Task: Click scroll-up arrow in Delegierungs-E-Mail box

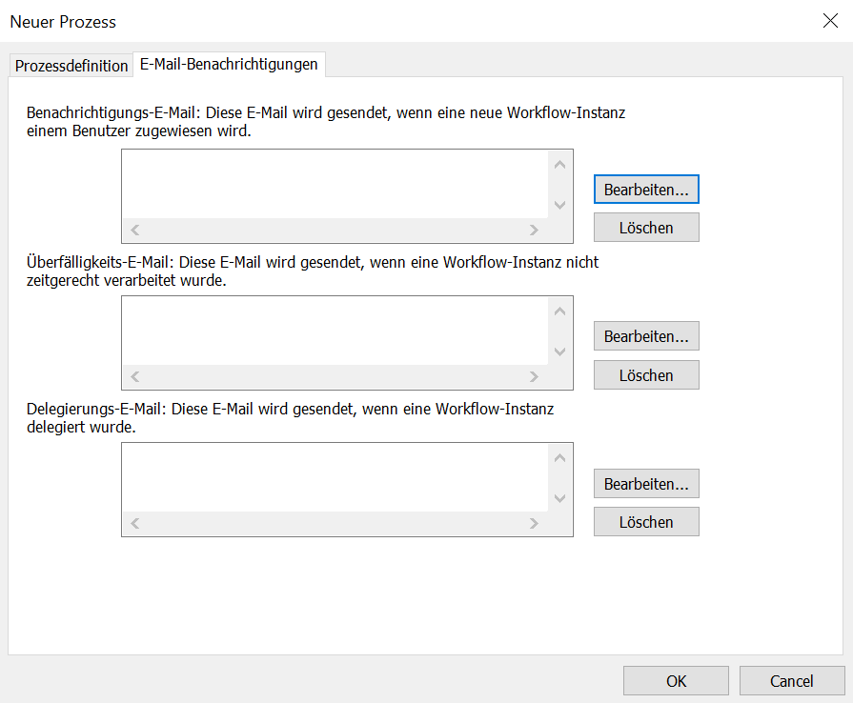Action: [x=559, y=458]
